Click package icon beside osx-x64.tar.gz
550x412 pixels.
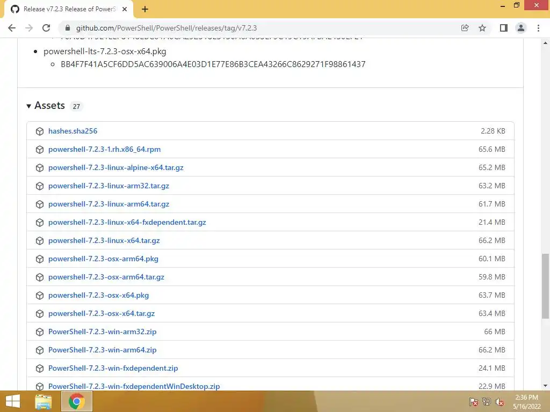[40, 313]
